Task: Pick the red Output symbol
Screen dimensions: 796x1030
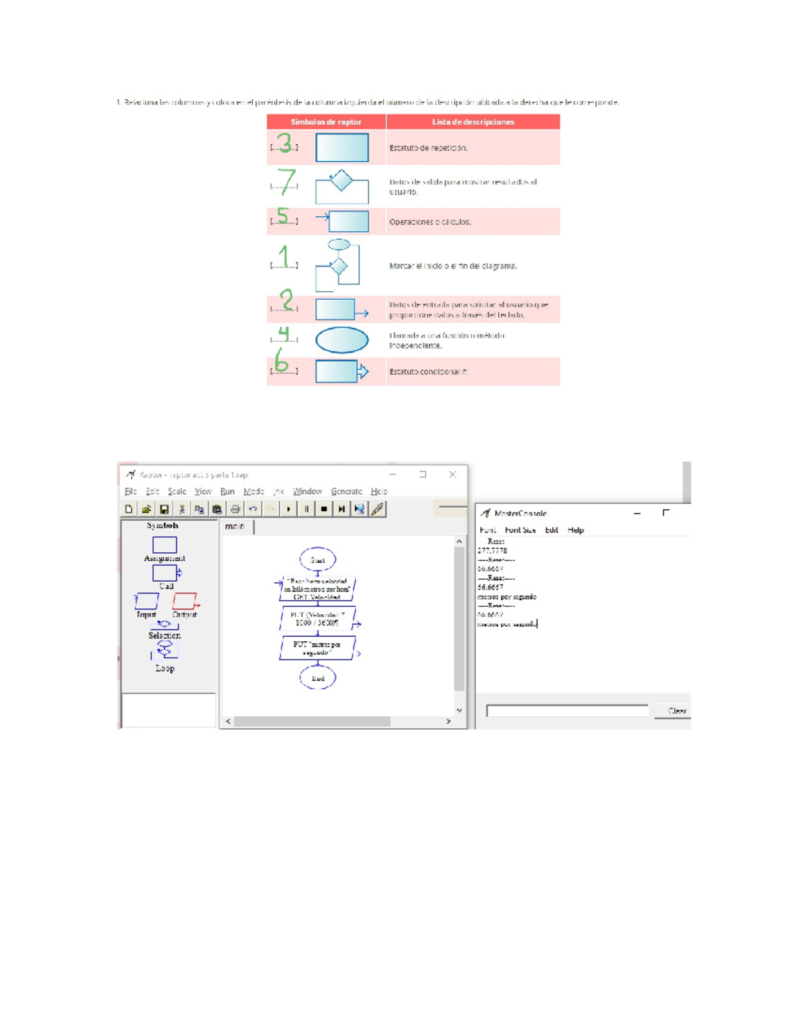Action: pyautogui.click(x=184, y=601)
